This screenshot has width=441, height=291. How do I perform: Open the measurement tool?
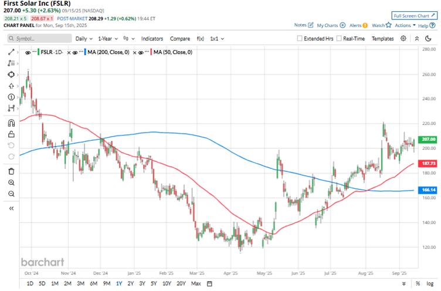pos(11,108)
